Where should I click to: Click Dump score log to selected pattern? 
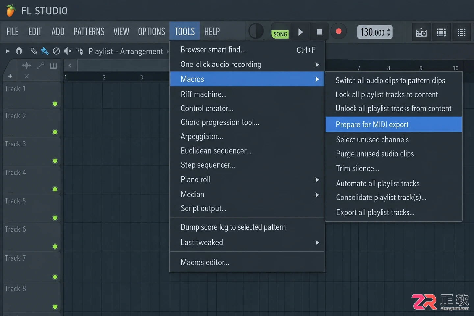click(x=247, y=227)
